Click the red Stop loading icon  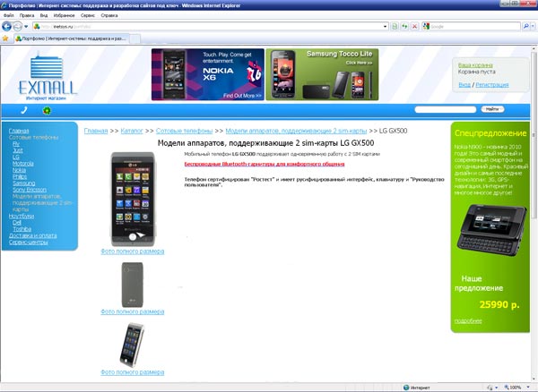[414, 26]
